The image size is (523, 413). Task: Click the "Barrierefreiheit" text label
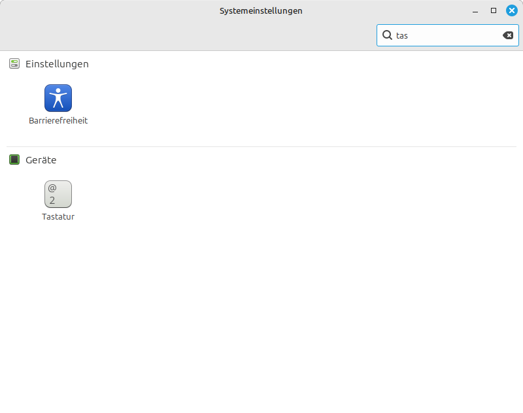click(x=58, y=121)
